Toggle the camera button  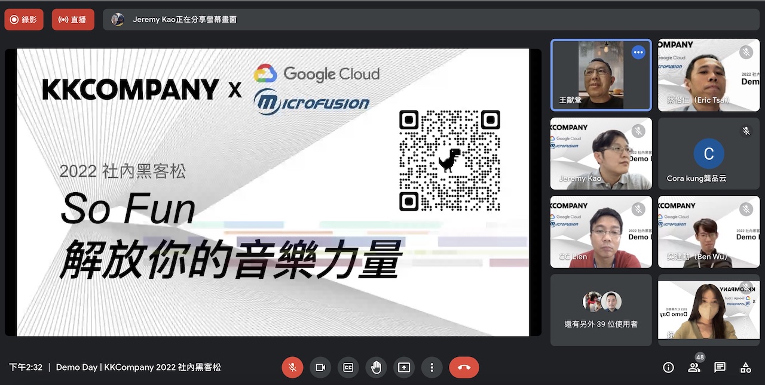coord(320,368)
